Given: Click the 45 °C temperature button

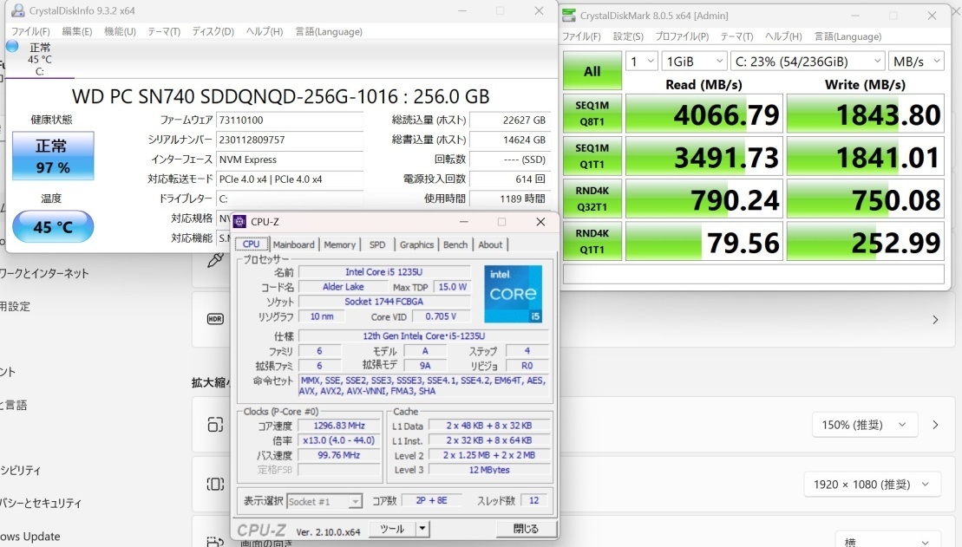Looking at the screenshot, I should [53, 226].
